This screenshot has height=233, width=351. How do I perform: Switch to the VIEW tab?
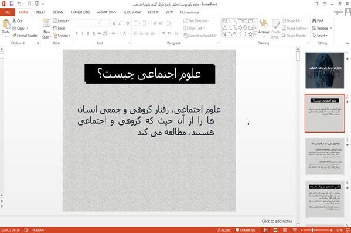(169, 12)
